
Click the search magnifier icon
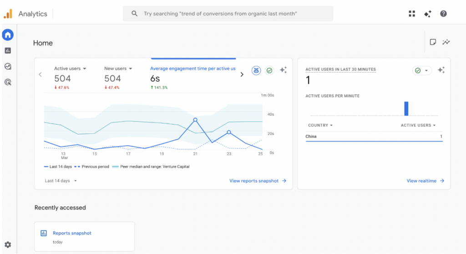tap(134, 14)
